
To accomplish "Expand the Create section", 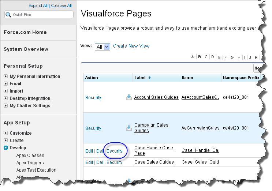I will tap(6, 140).
